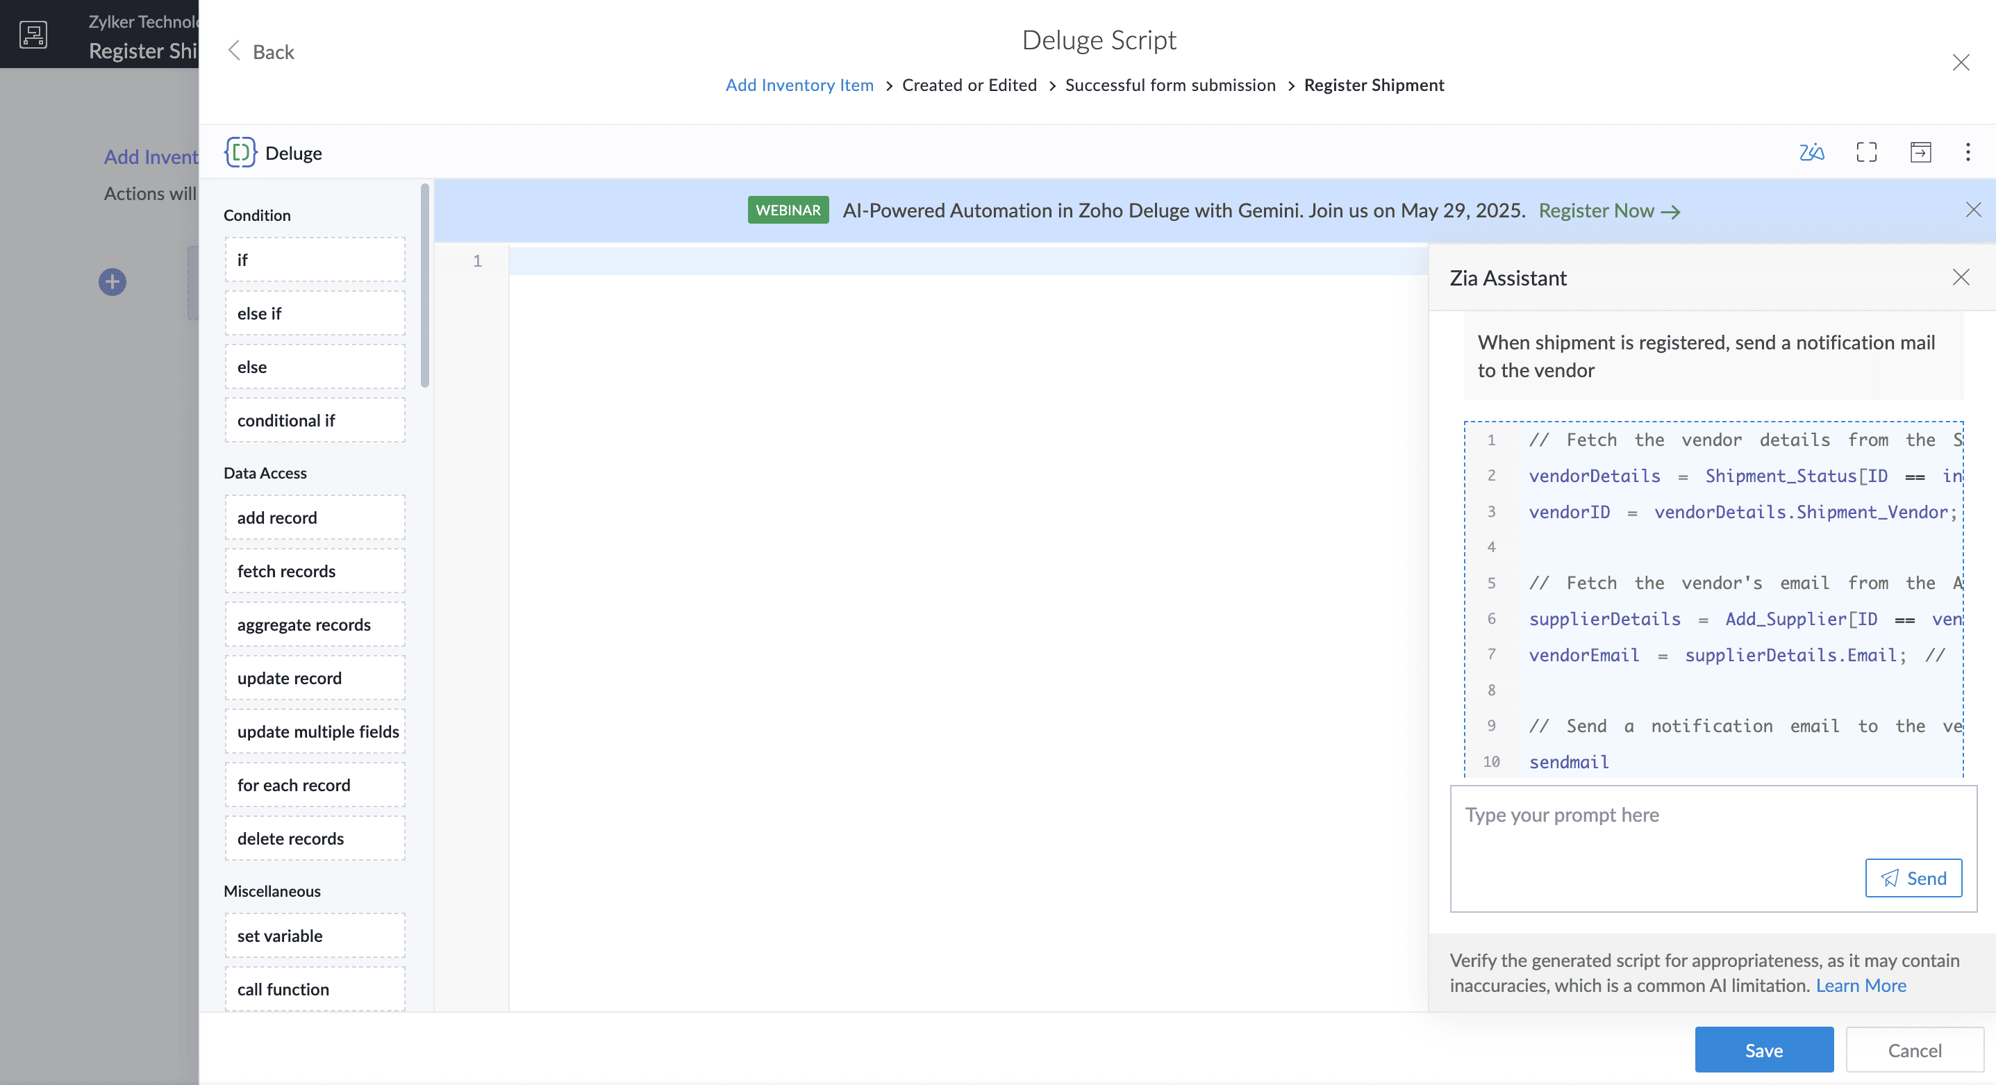Select the 'aggregate records' task
Viewport: 1996px width, 1085px height.
pos(315,624)
